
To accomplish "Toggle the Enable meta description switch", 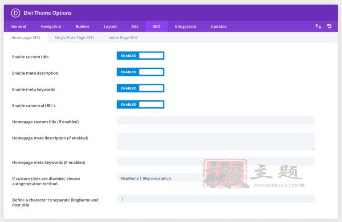I will [140, 72].
